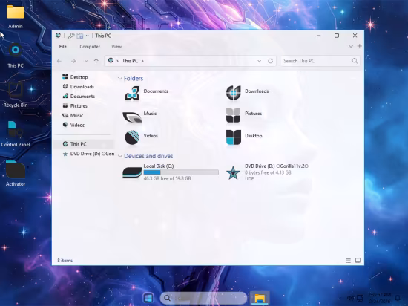Screen dimensions: 408x306
Task: Maximize the This PC window
Action: coord(337,36)
